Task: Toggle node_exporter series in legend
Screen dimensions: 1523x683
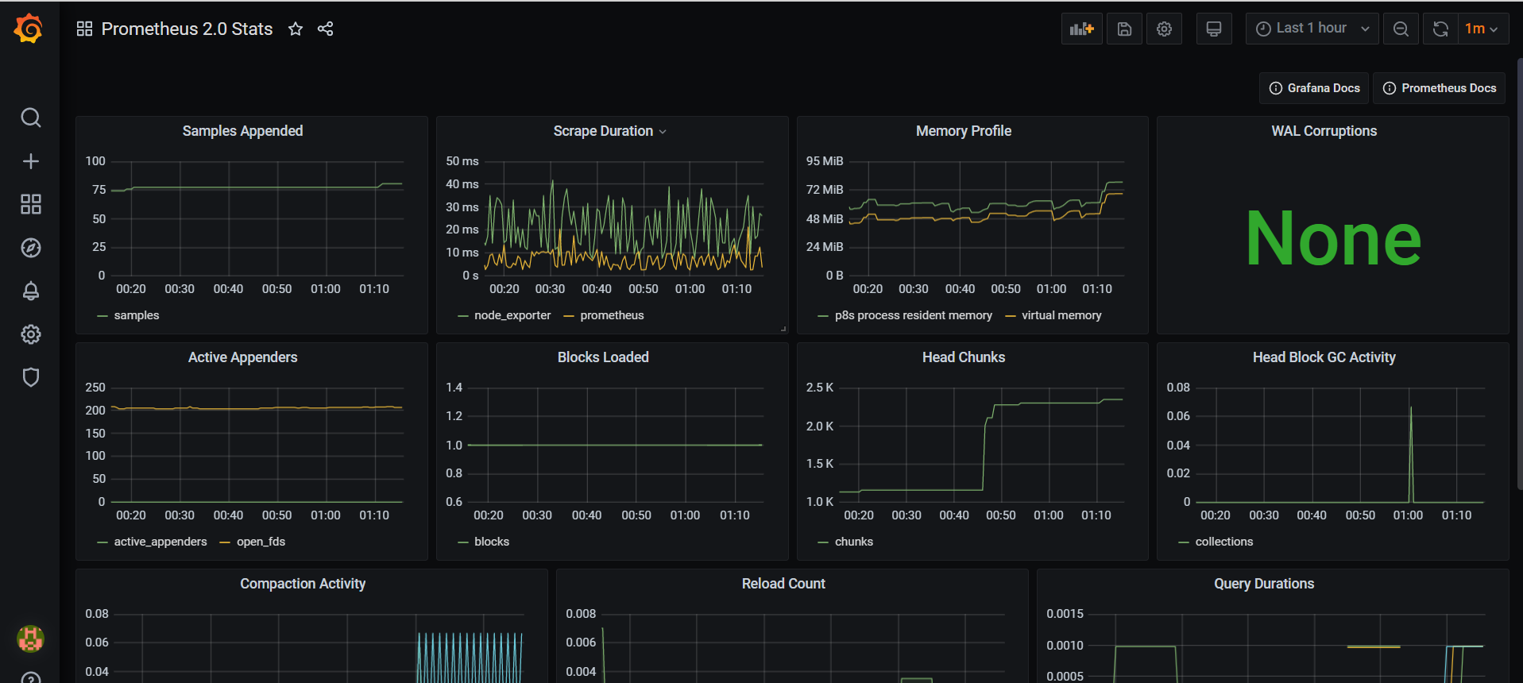Action: coord(512,315)
